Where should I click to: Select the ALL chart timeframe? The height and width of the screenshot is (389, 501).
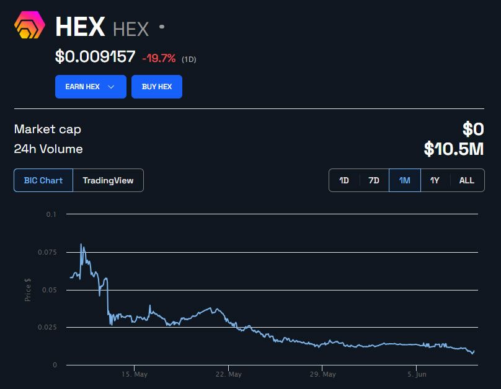[x=467, y=180]
